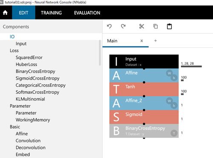This screenshot has width=213, height=158.
Task: Collapse the IO component category
Action: pos(12,37)
